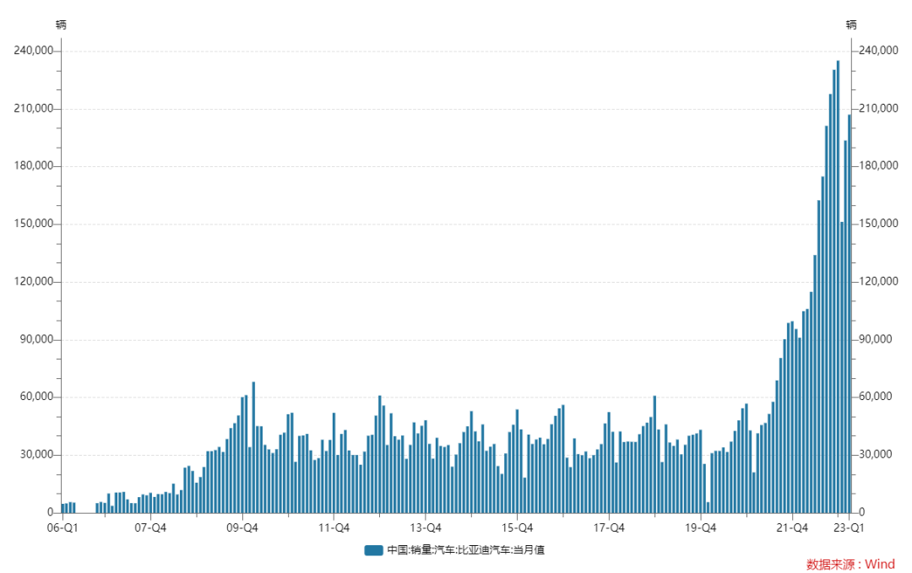Click the 19-Q4 x-axis label
The image size is (912, 573).
[x=701, y=527]
